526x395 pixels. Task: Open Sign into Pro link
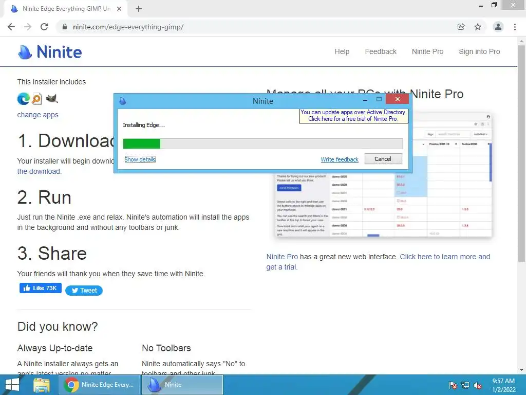click(x=479, y=51)
